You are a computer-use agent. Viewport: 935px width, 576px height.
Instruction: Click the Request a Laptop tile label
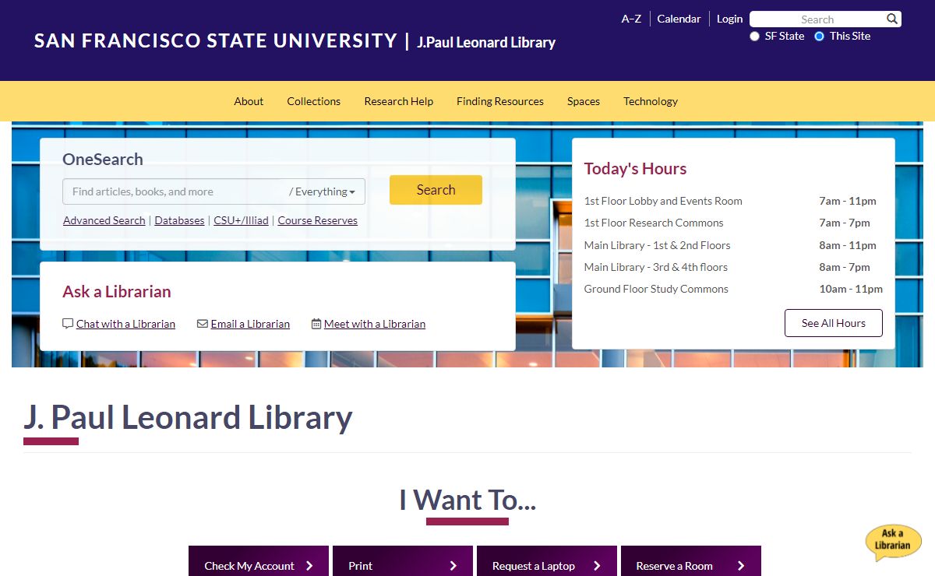pos(534,566)
